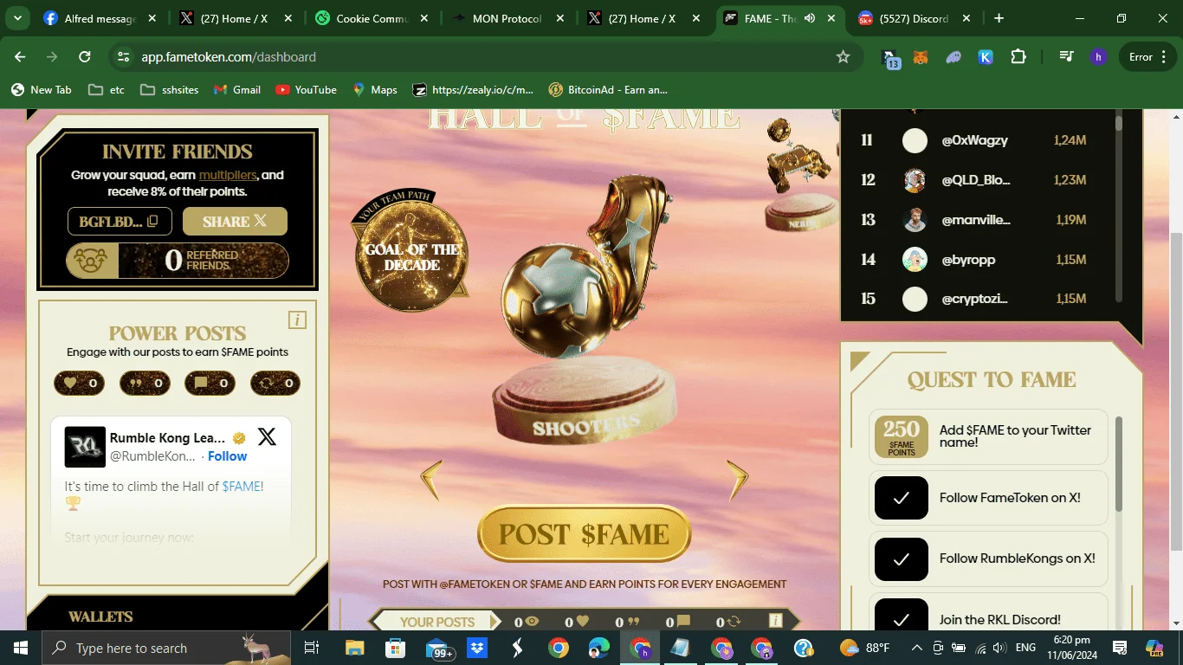This screenshot has height=665, width=1183.
Task: Follow Rumble Kong League on the tweet
Action: 227,456
